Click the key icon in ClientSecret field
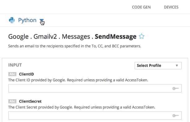 (175, 116)
